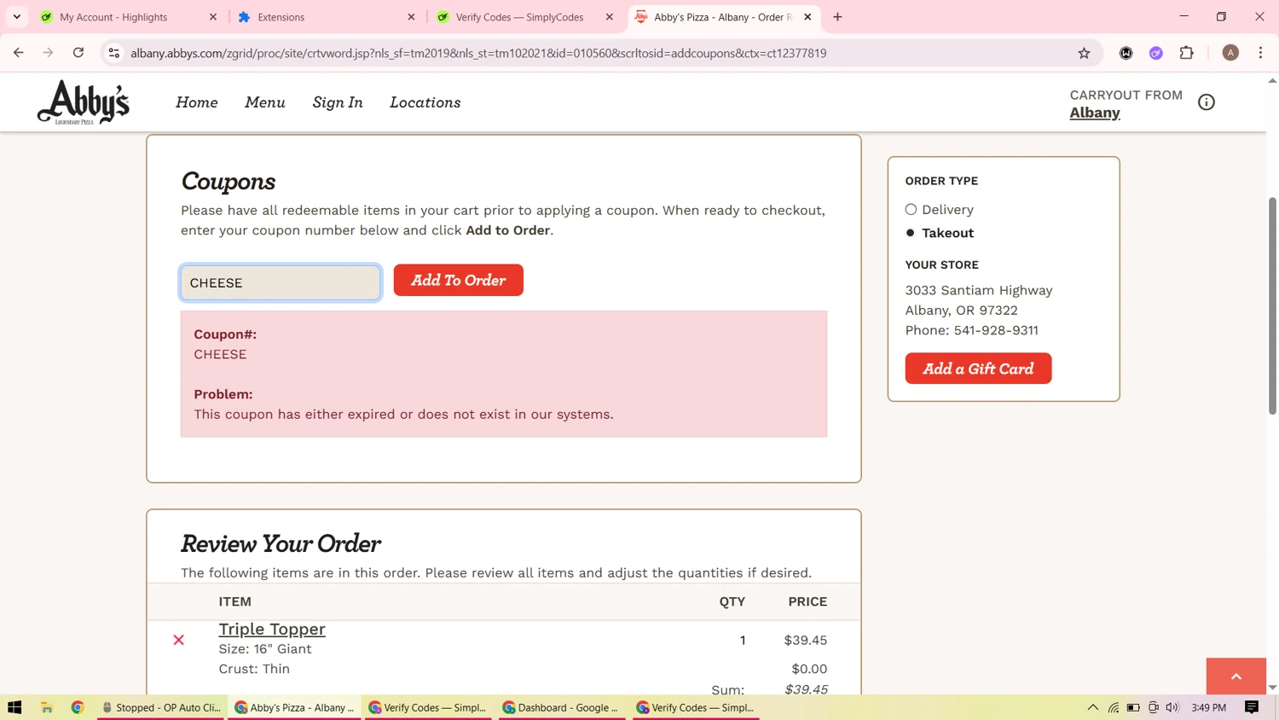Click the $39.45 sum value
Image resolution: width=1279 pixels, height=720 pixels.
806,689
